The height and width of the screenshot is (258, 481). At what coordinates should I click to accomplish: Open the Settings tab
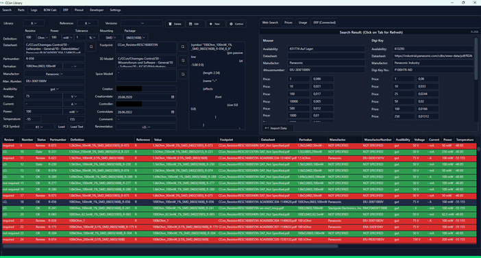tap(115, 10)
